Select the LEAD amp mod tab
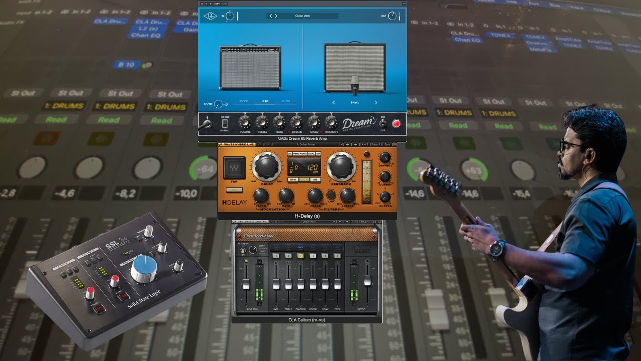This screenshot has width=641, height=361. pos(265,101)
